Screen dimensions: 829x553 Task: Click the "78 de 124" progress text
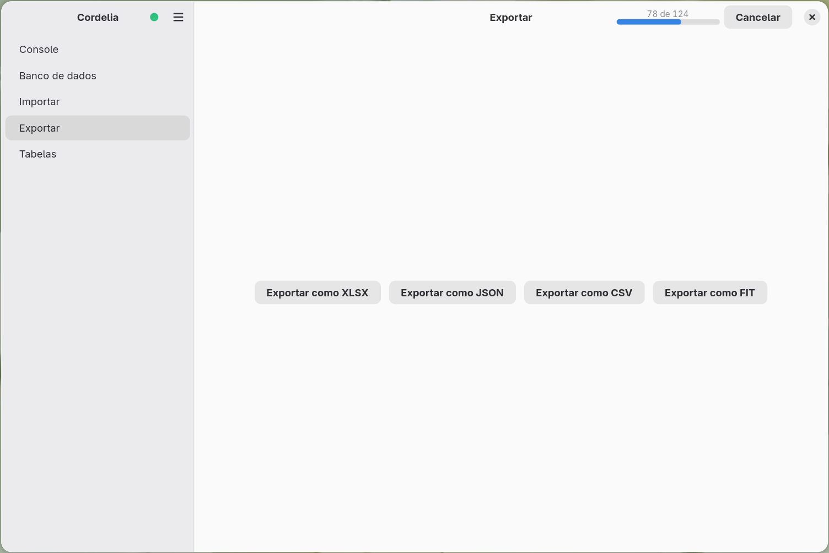(668, 14)
